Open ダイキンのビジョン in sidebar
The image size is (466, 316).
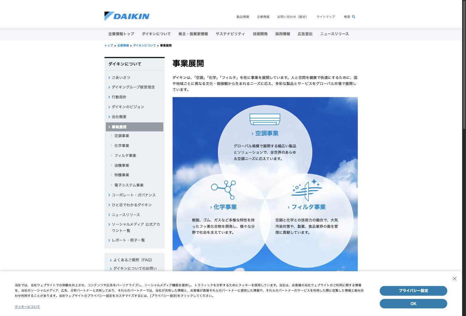pos(128,107)
